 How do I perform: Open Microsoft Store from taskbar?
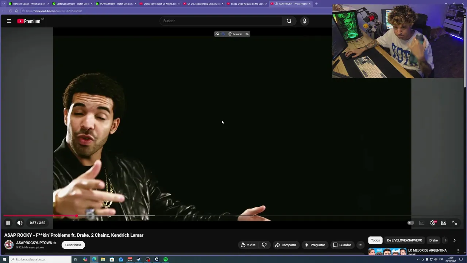pyautogui.click(x=112, y=259)
